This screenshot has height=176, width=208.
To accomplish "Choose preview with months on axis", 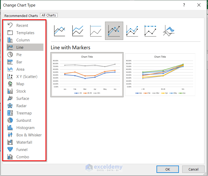I will point(87,75).
